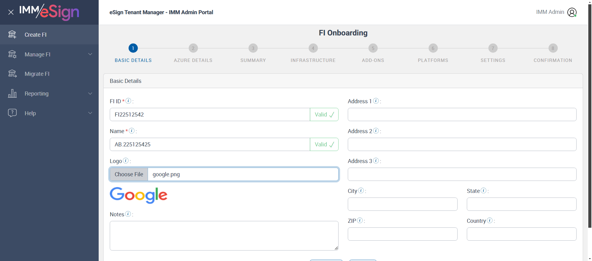
Task: Expand the Reporting submenu chevron
Action: [90, 93]
